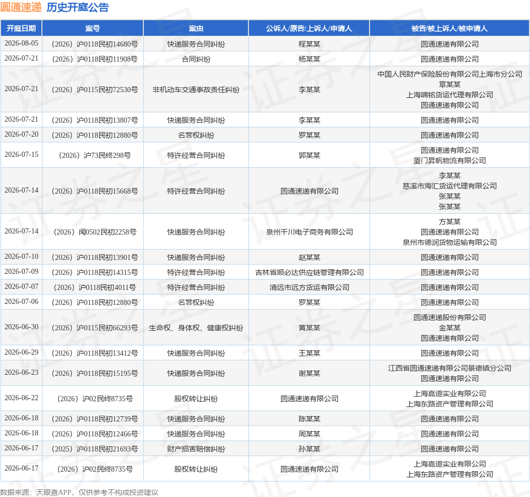
Task: Click defendant 圆通速递股份有限公司
Action: (x=450, y=317)
